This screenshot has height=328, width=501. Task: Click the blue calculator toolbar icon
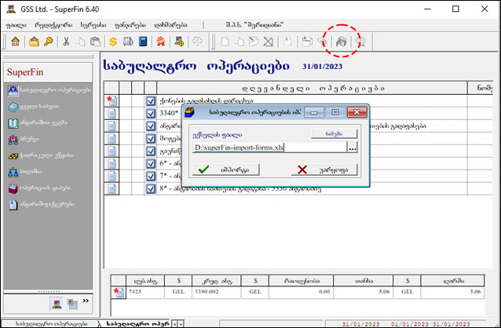point(143,42)
